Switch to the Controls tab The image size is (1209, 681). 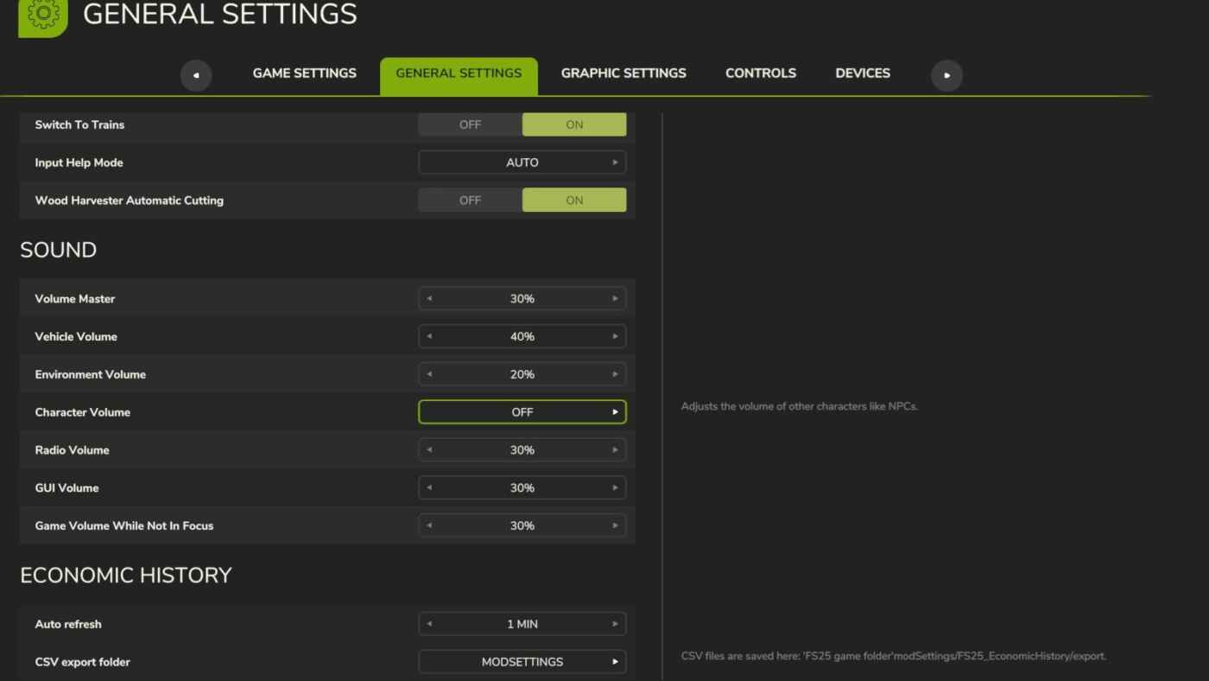point(761,73)
